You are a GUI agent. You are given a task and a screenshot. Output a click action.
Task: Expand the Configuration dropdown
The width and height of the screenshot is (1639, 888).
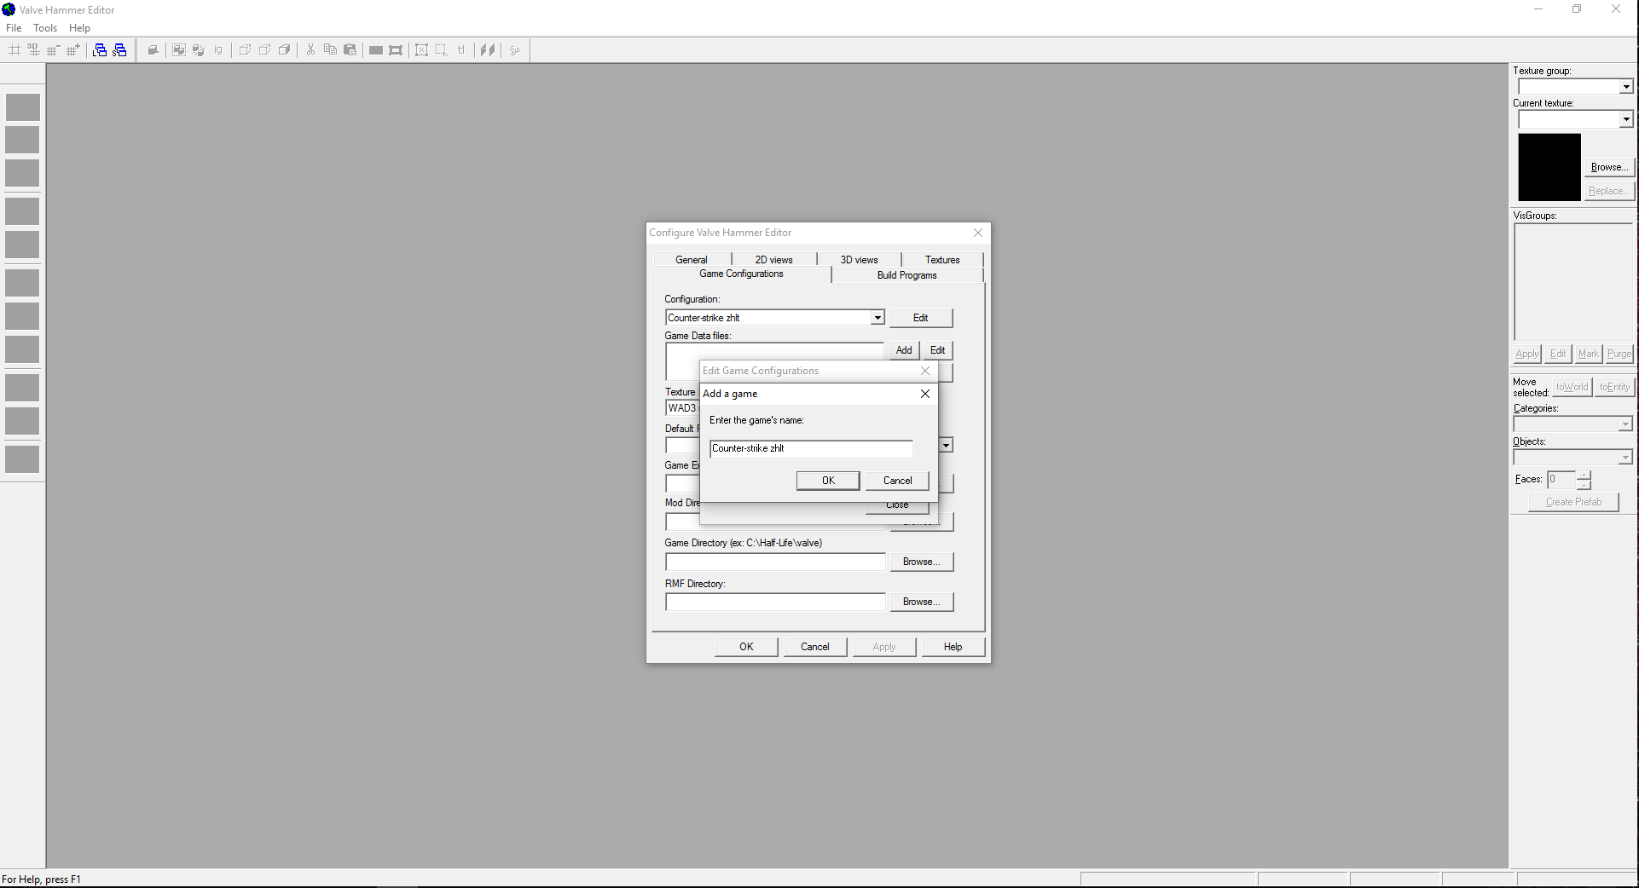(877, 318)
